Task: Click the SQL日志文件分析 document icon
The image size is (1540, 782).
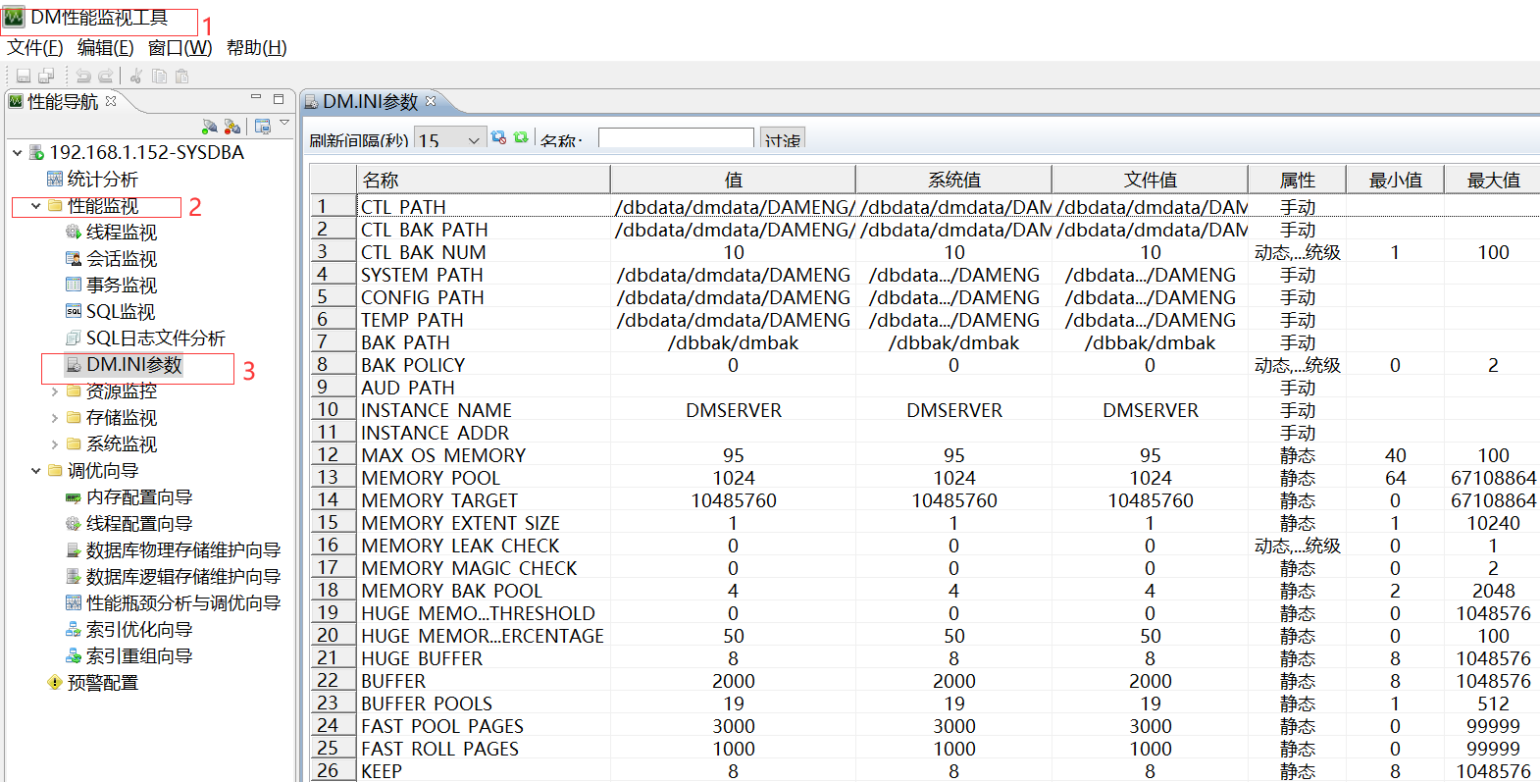Action: [x=74, y=338]
